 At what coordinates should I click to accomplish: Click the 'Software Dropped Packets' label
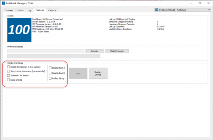(121, 22)
